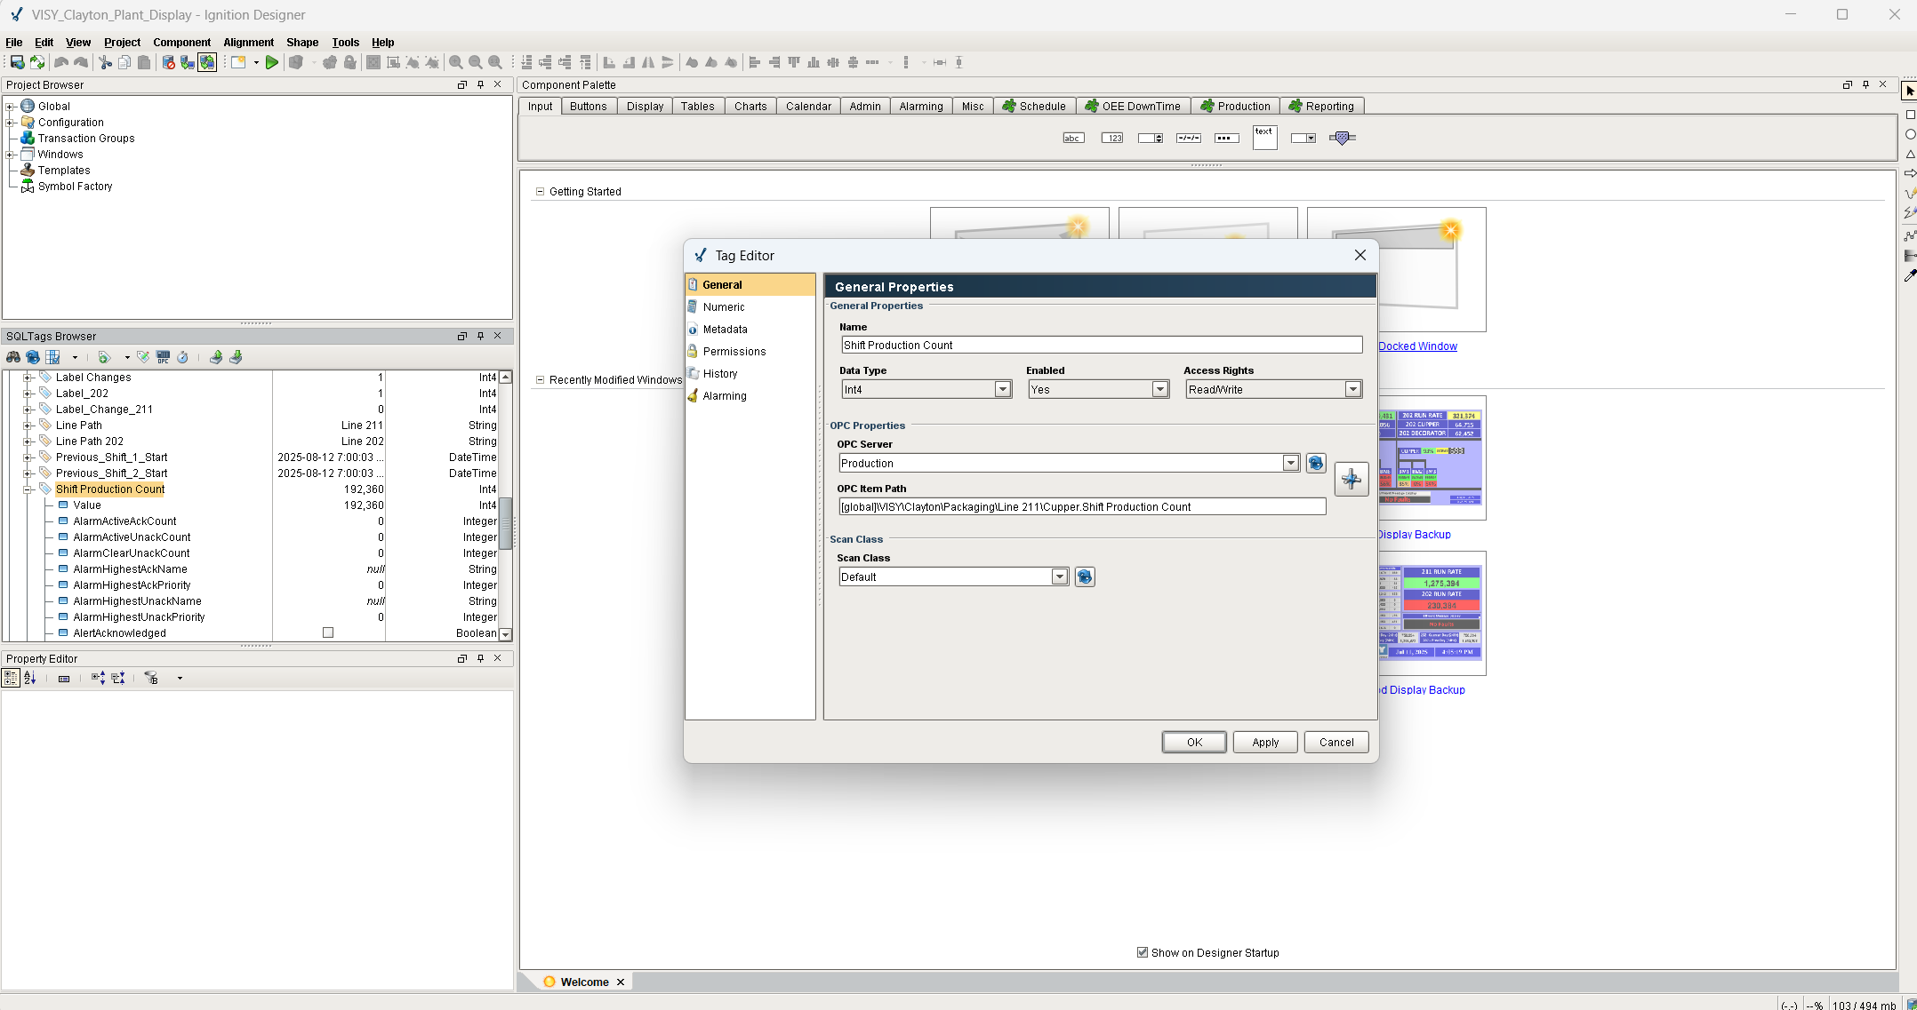Expand the Windows node in Project Browser
Image resolution: width=1917 pixels, height=1010 pixels.
[10, 155]
